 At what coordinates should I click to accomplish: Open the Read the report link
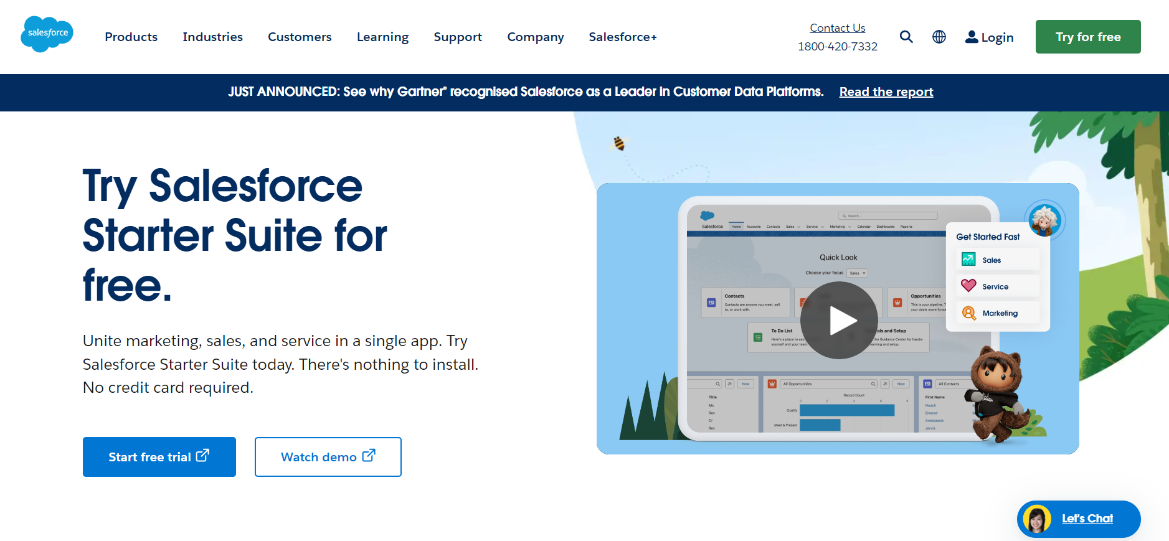(886, 92)
